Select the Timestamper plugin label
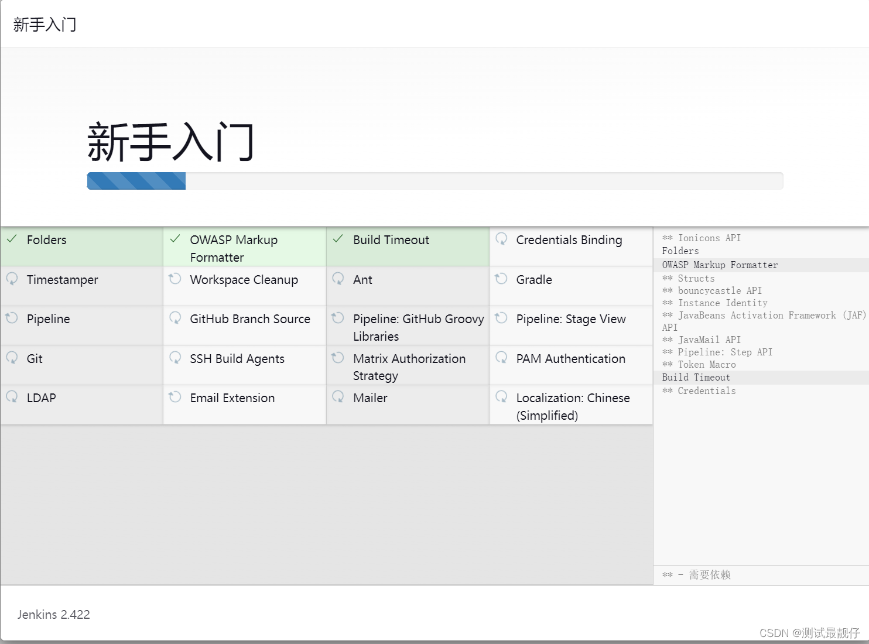The image size is (869, 644). pos(63,280)
